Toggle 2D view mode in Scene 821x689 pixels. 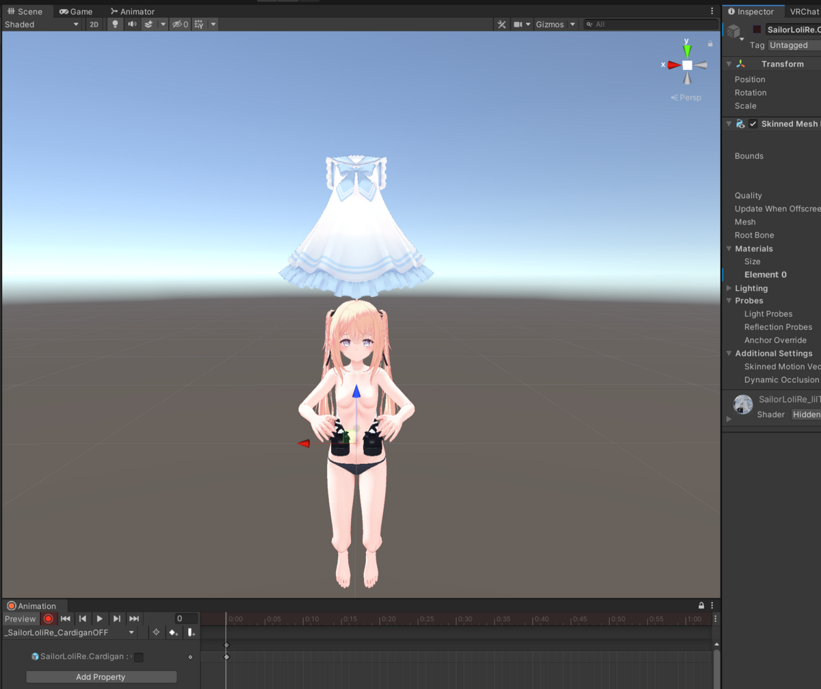point(94,24)
